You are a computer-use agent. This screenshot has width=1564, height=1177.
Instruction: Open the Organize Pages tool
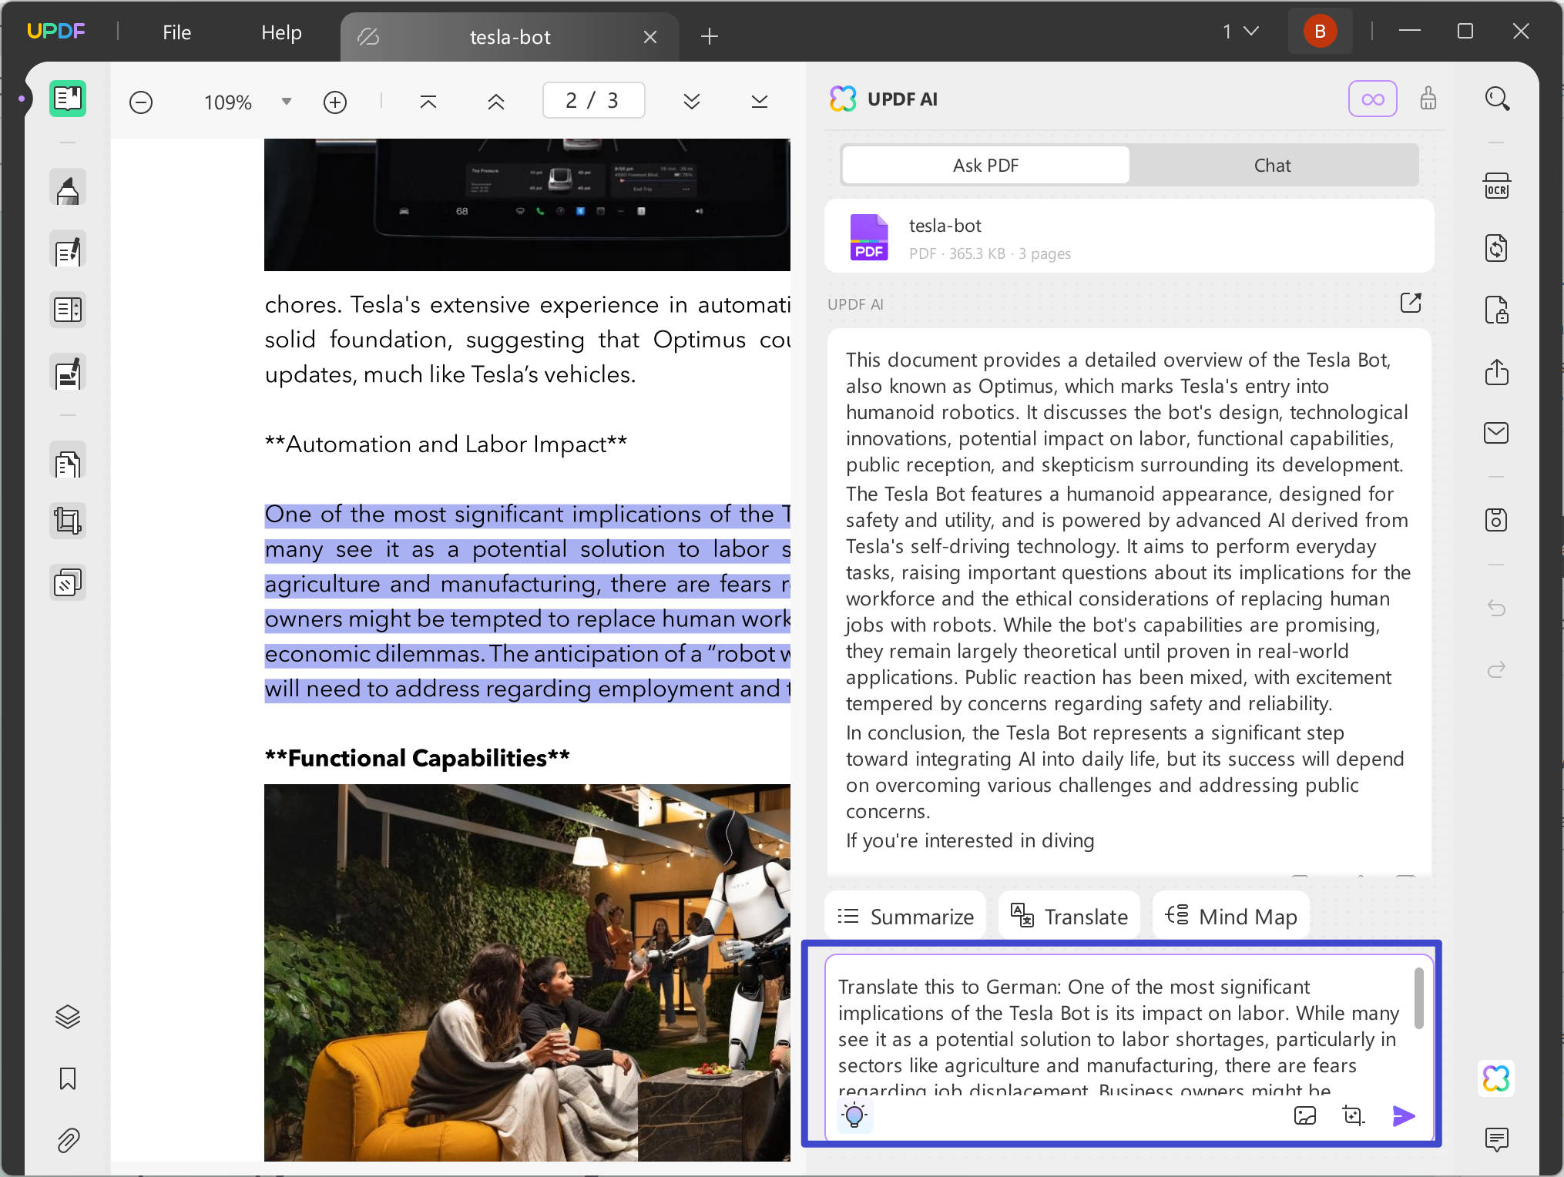(68, 462)
